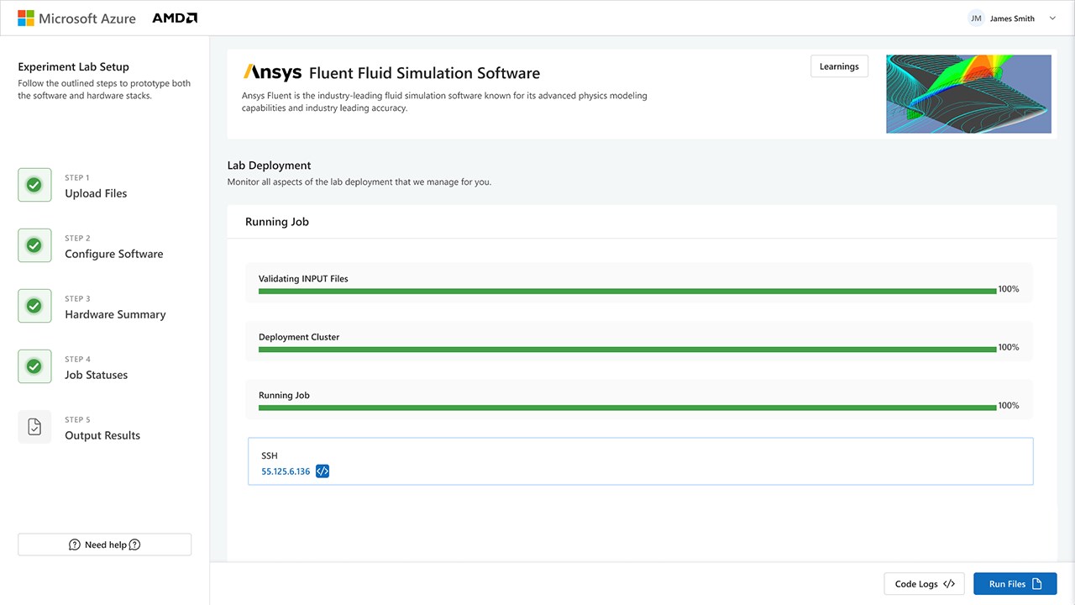
Task: Click the Step 1 Upload Files checkmark icon
Action: tap(34, 185)
